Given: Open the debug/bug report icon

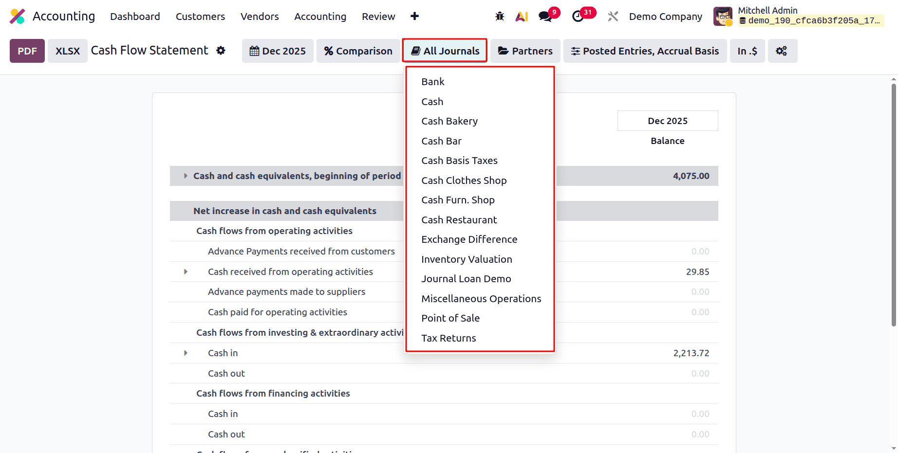Looking at the screenshot, I should [x=500, y=16].
